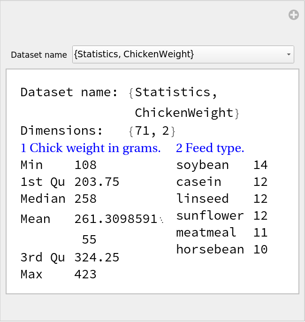Click the 'Dataset name' control label
The image size is (305, 322).
(39, 55)
